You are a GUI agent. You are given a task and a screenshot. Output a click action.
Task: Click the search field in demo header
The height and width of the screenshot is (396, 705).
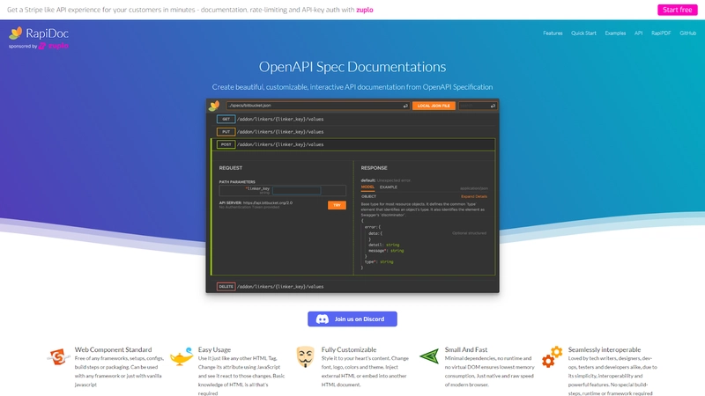(x=477, y=106)
